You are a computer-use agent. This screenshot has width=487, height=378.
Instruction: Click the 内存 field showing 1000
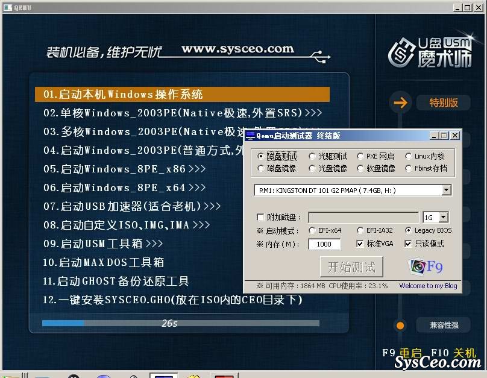(x=324, y=244)
